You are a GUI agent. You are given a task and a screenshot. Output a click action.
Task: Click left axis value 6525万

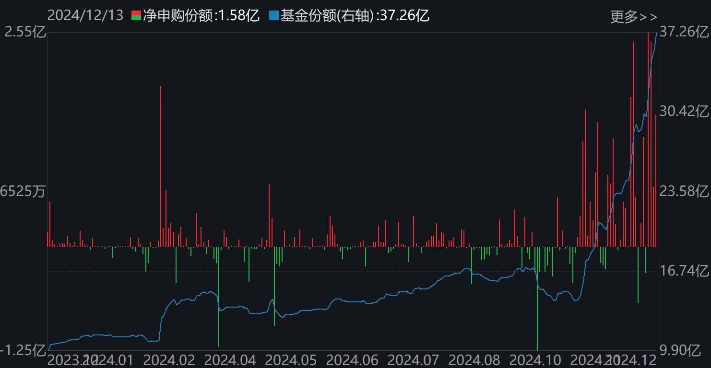[x=23, y=192]
